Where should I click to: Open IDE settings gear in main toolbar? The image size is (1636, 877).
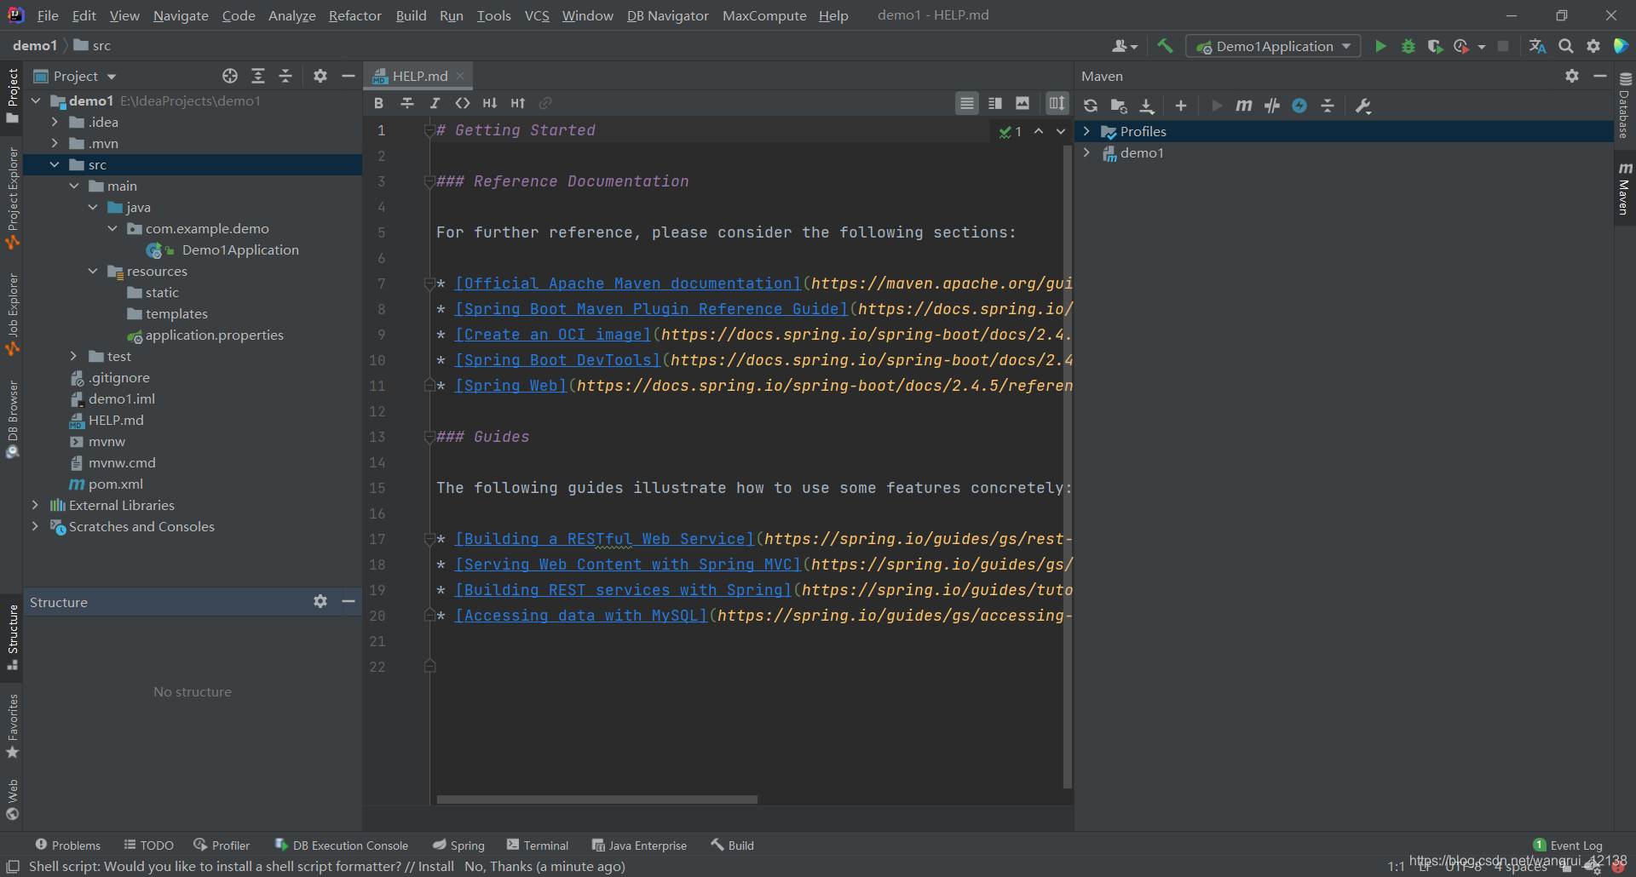coord(1593,46)
